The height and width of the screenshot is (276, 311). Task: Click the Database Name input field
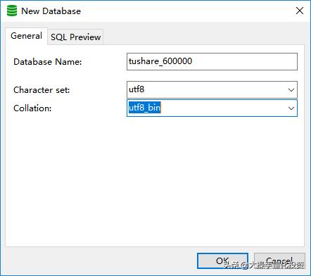tap(212, 61)
